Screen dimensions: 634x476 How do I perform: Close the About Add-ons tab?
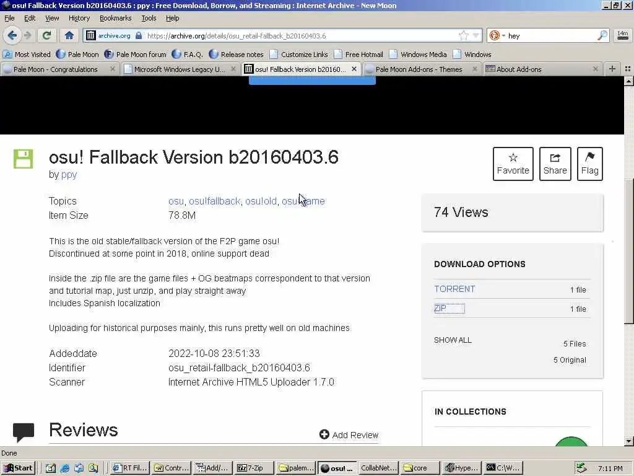(x=595, y=69)
